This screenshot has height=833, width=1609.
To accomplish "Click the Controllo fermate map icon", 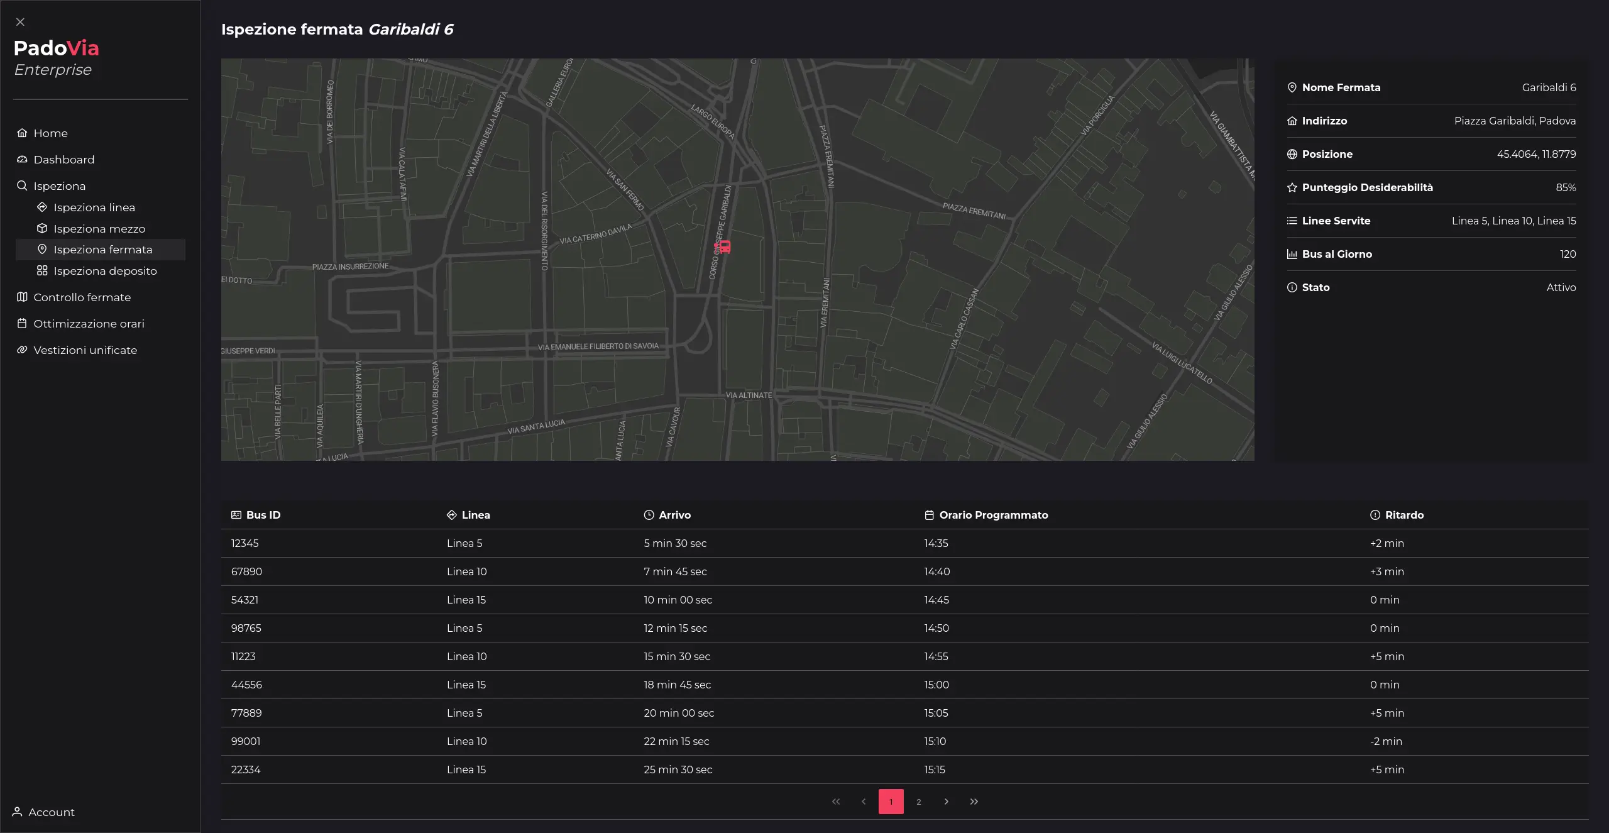I will [x=22, y=297].
